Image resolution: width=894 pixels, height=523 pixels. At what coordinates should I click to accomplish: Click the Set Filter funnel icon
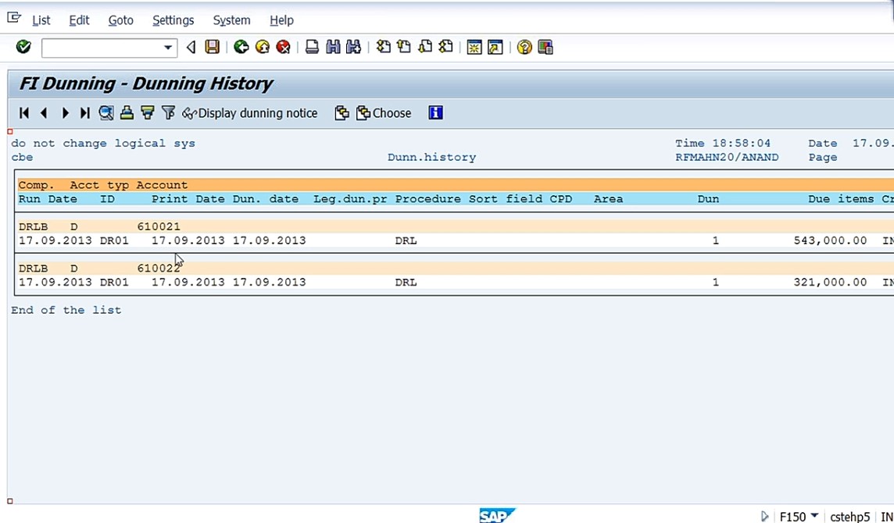168,113
